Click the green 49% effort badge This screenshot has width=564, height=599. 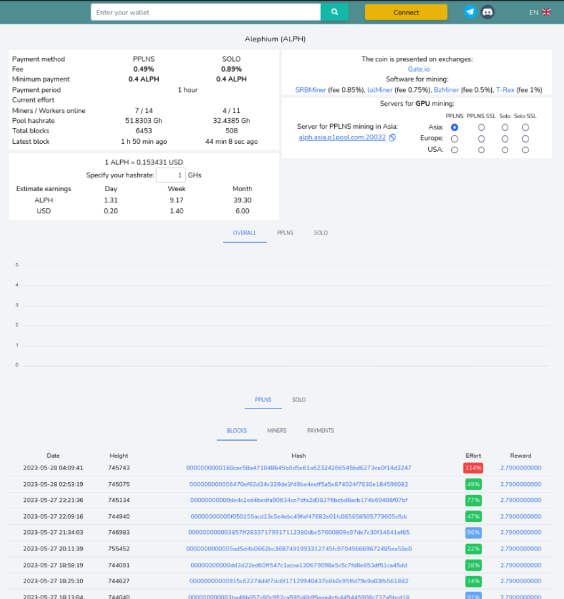(x=473, y=485)
